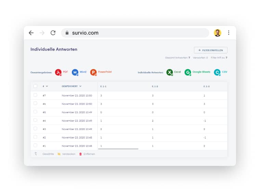Click the F. 1-2 column header
The width and height of the screenshot is (260, 195).
tap(155, 87)
